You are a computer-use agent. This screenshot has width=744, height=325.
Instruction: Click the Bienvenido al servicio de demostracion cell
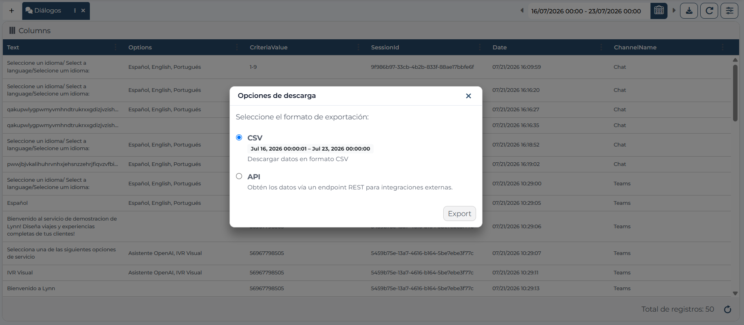coord(62,226)
